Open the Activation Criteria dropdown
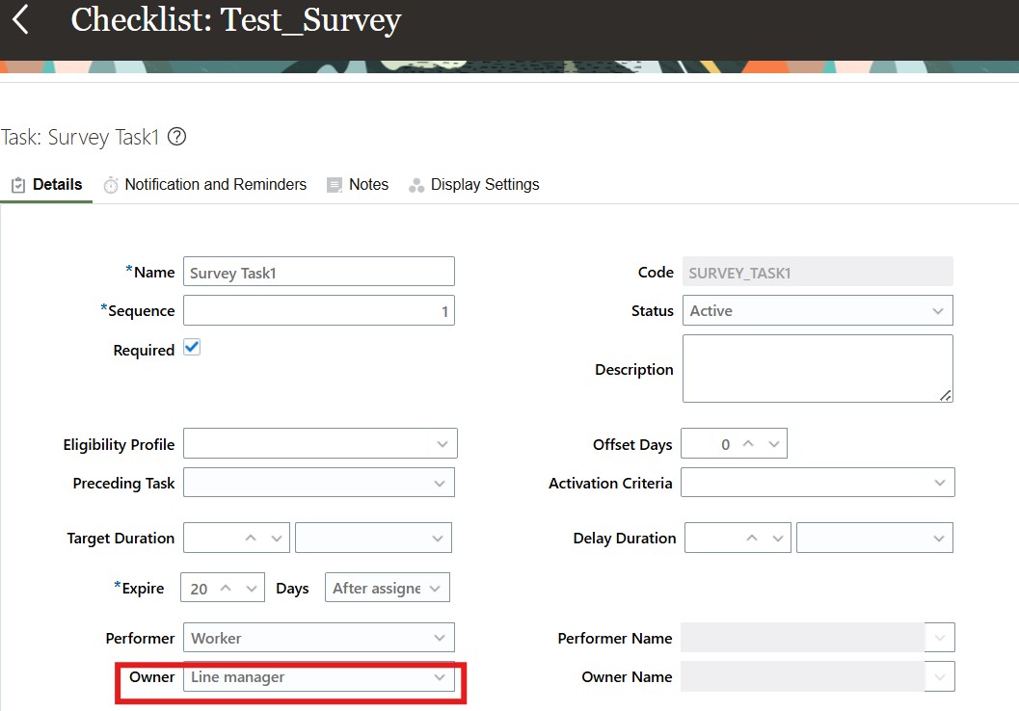Viewport: 1019px width, 711px height. (x=940, y=483)
